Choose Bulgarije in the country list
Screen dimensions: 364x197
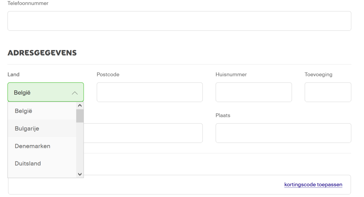coord(27,129)
